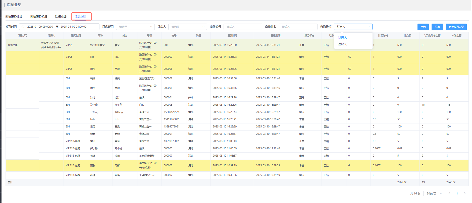Screen dimensions: 472x203
Task: Click the 查询 button
Action: 423,27
